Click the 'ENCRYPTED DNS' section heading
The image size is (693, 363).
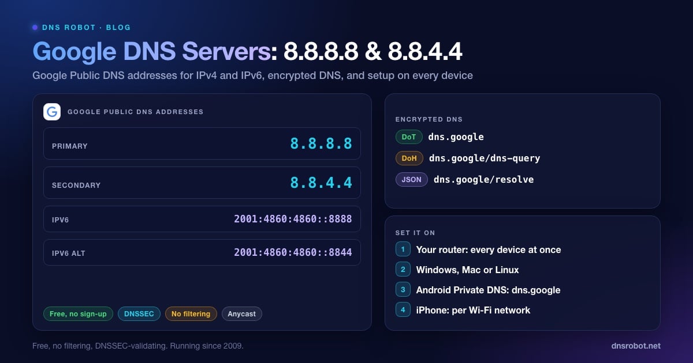(429, 119)
